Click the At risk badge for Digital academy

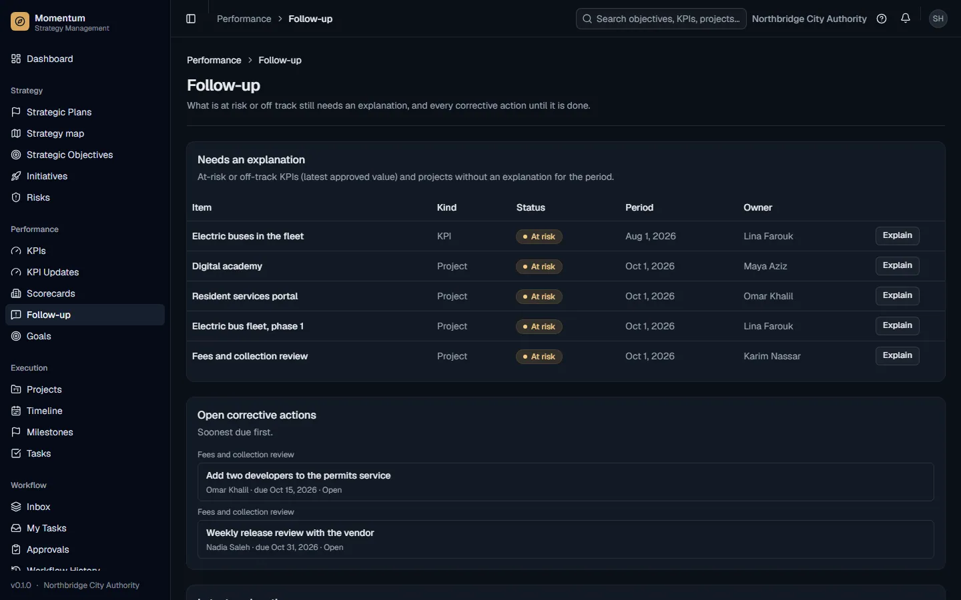539,267
